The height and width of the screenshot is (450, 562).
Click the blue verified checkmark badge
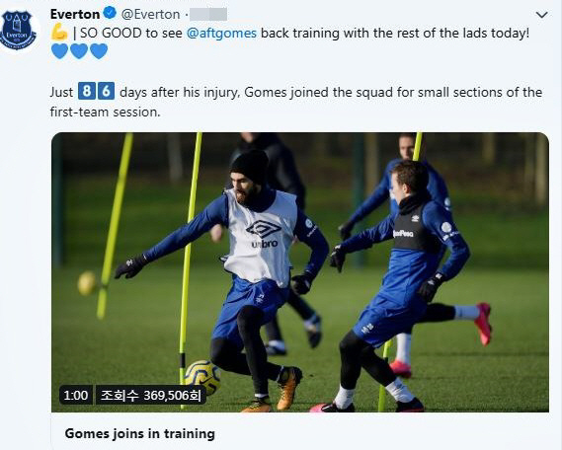tap(110, 13)
